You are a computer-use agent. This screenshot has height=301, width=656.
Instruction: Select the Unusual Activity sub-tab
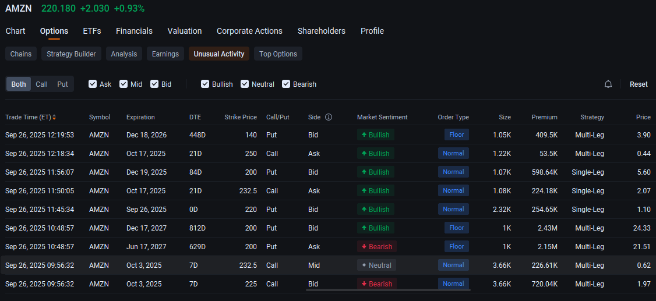[x=219, y=54]
